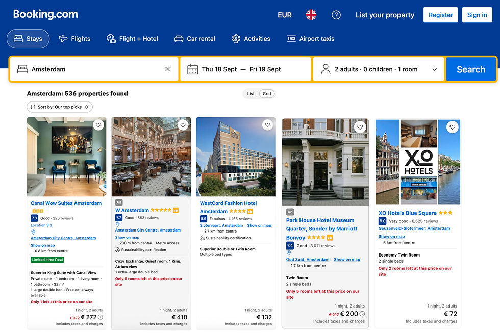This screenshot has height=333, width=500.
Task: Click thumbs-up badge beside W Amsterdam stars
Action: click(x=176, y=210)
